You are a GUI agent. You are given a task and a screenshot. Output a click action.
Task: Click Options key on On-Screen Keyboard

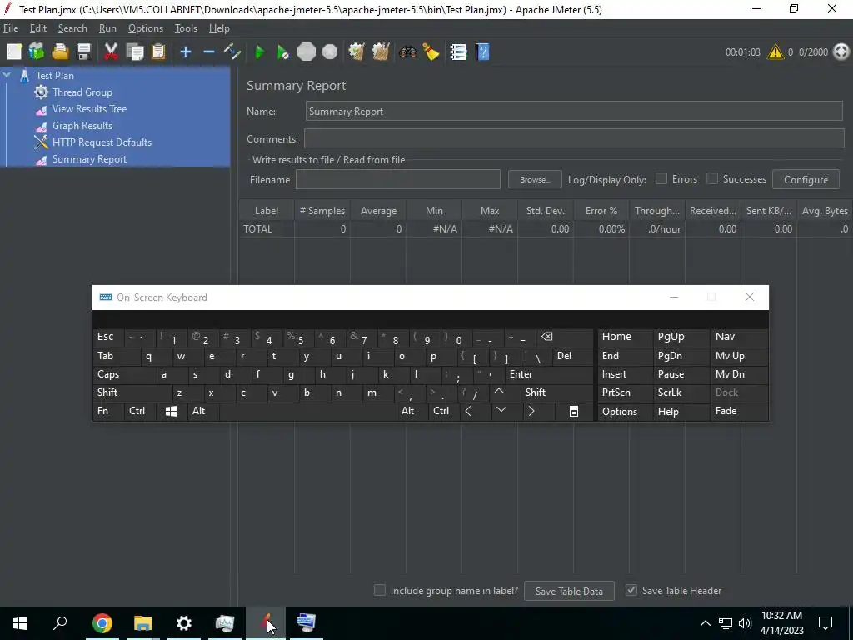(x=625, y=412)
